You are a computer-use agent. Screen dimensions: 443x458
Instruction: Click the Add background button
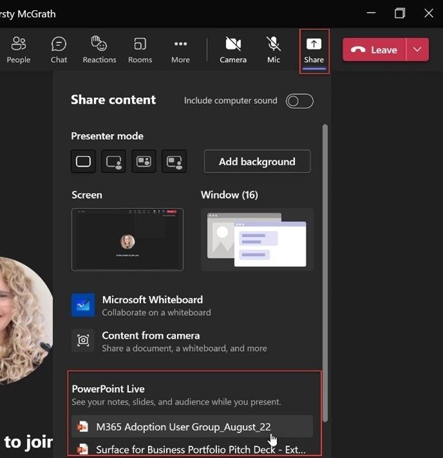pos(257,162)
